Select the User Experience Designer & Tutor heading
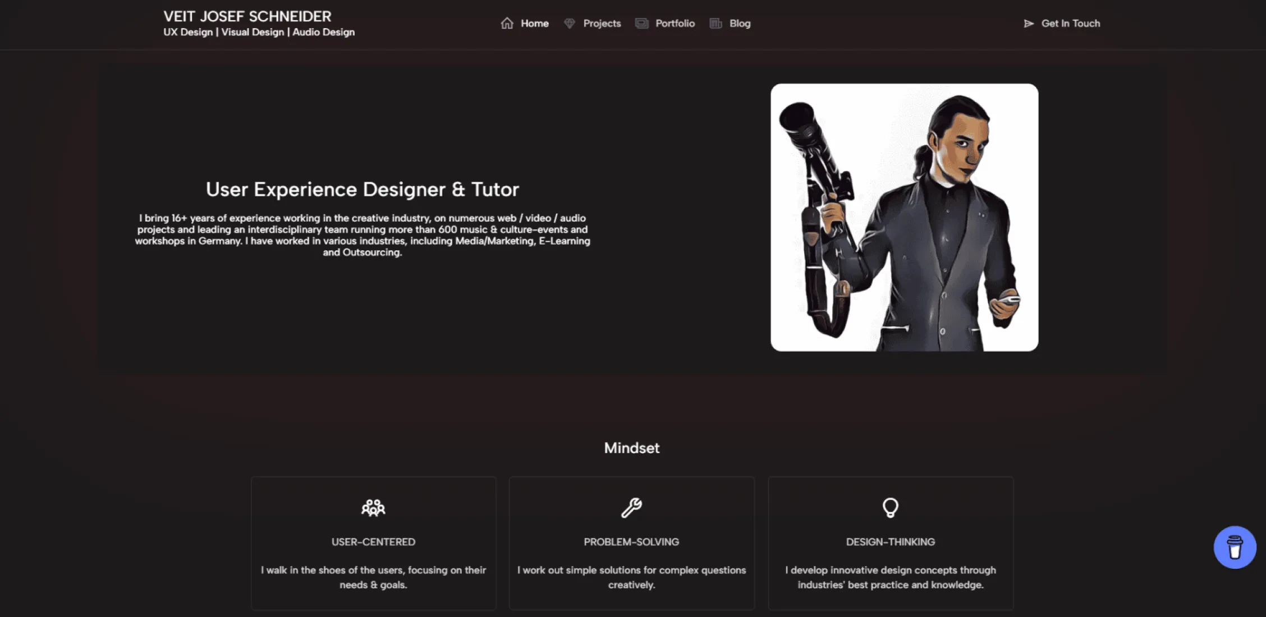 click(363, 189)
